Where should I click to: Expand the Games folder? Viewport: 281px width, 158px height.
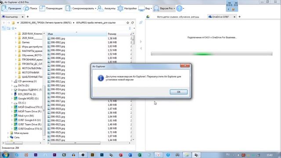click(x=16, y=43)
